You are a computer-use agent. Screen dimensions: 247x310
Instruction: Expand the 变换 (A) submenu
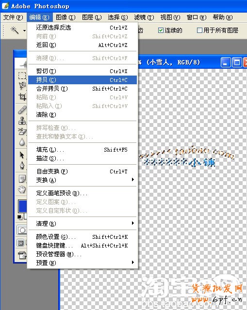[82, 180]
